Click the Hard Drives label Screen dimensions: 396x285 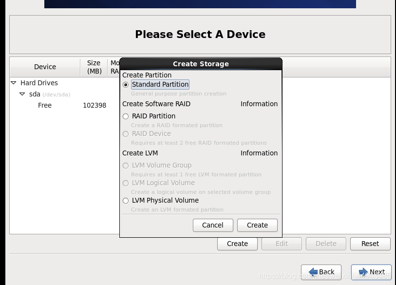[x=39, y=83]
